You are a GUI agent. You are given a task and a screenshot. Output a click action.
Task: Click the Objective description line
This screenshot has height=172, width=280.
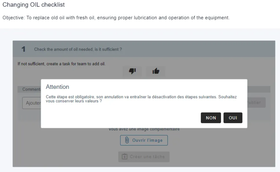tap(116, 18)
